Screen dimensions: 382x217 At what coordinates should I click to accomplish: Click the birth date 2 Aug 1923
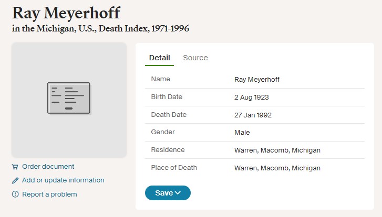click(x=251, y=97)
